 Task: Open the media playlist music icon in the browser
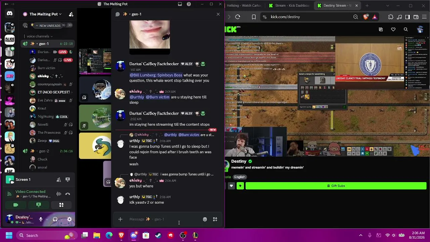[399, 17]
